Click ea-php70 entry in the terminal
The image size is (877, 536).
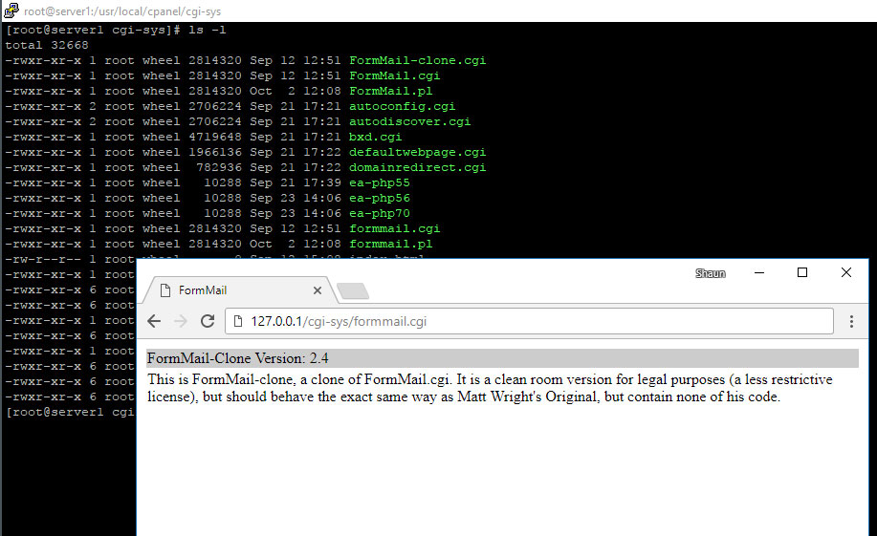(x=380, y=213)
